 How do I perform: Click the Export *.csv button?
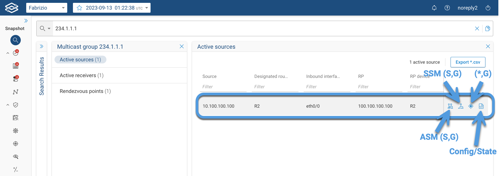(x=468, y=62)
